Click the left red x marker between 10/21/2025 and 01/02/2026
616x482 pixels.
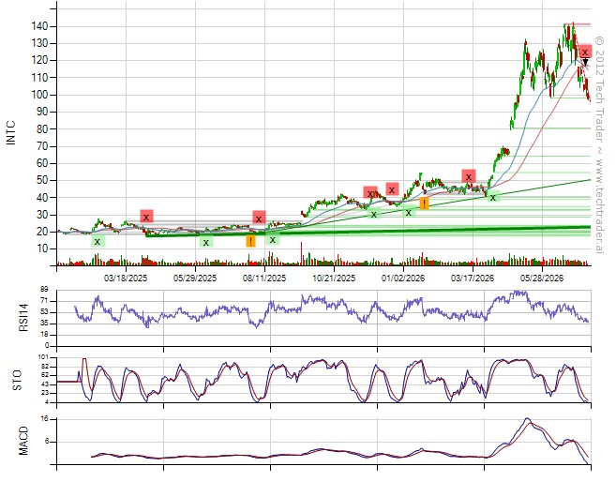[x=370, y=193]
